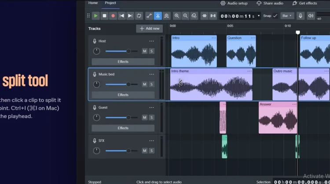Zoom out on the timeline

click(185, 16)
